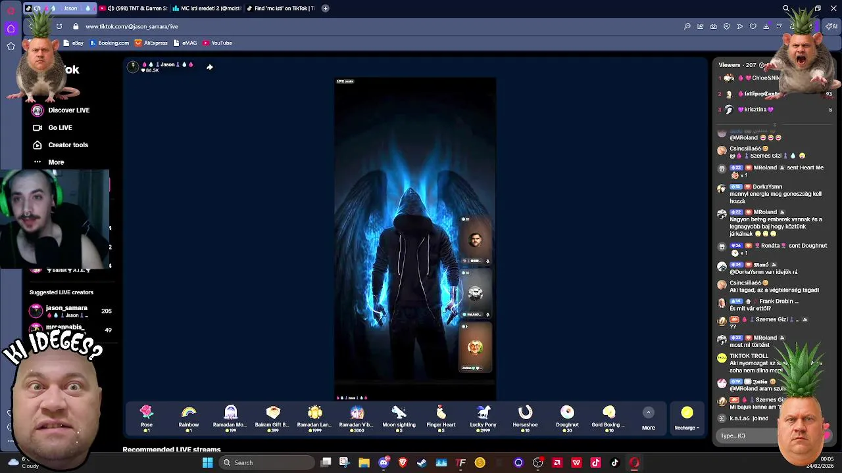Click the find-in-page icon in address bar
The height and width of the screenshot is (473, 842).
pos(687,26)
